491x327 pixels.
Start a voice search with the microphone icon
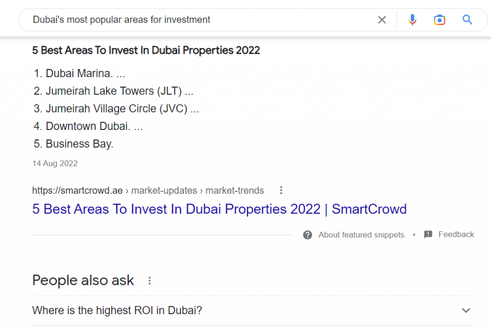(412, 20)
